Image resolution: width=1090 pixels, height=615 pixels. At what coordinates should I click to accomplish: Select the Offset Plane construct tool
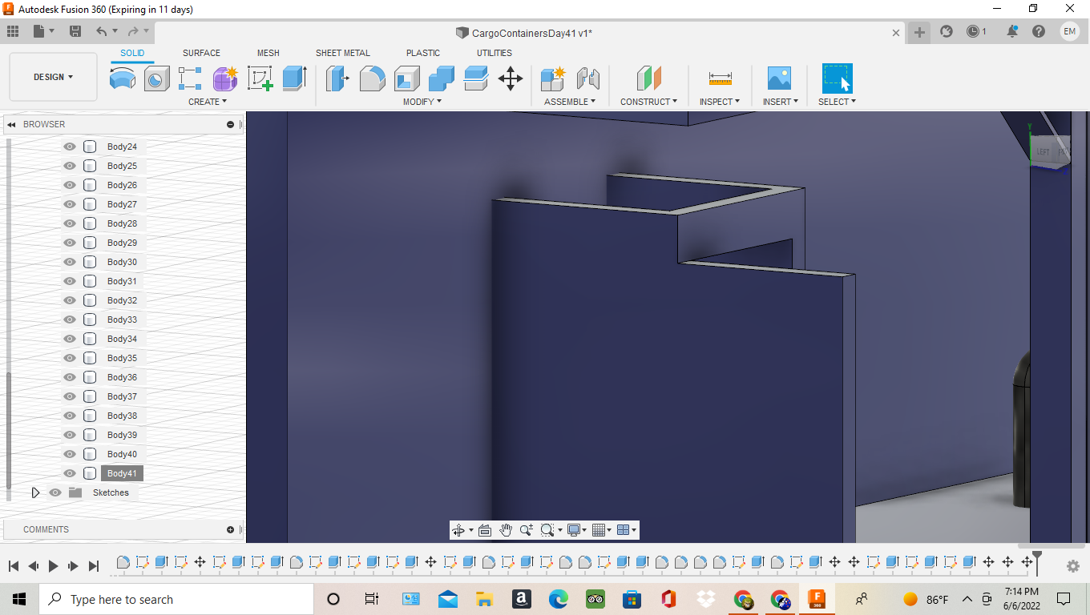[x=649, y=78]
